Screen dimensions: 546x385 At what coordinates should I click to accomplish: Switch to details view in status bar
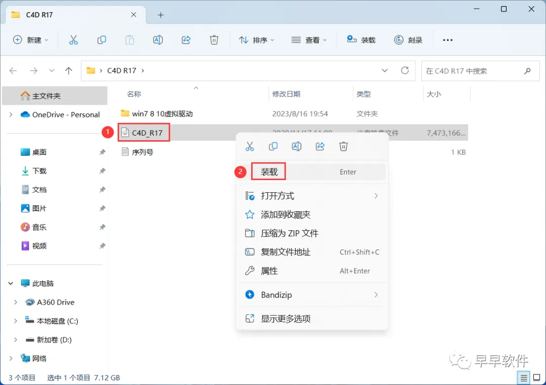[523, 377]
